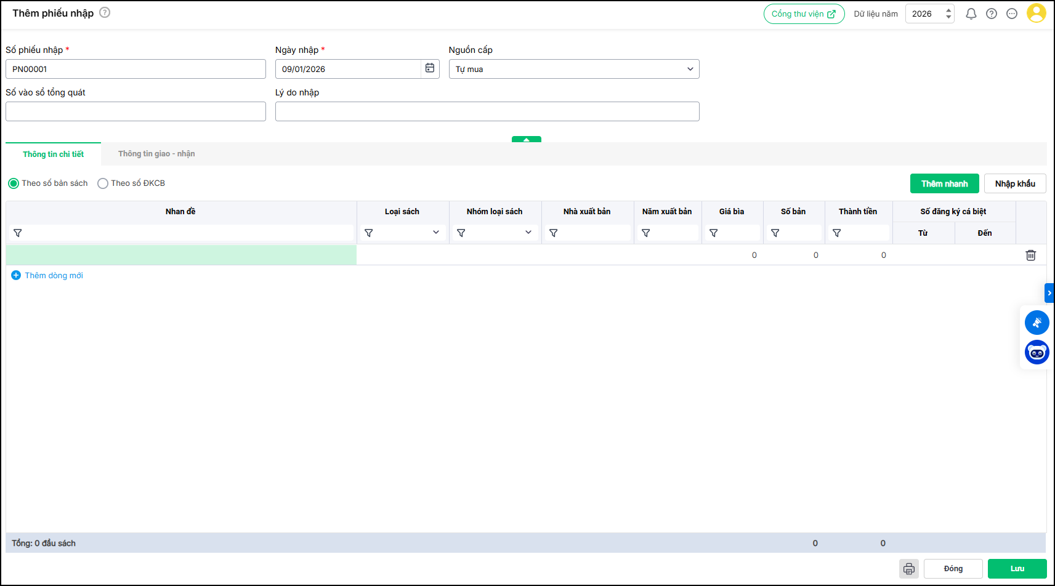Open the Thông tin chi tiết tab
1055x586 pixels.
53,154
